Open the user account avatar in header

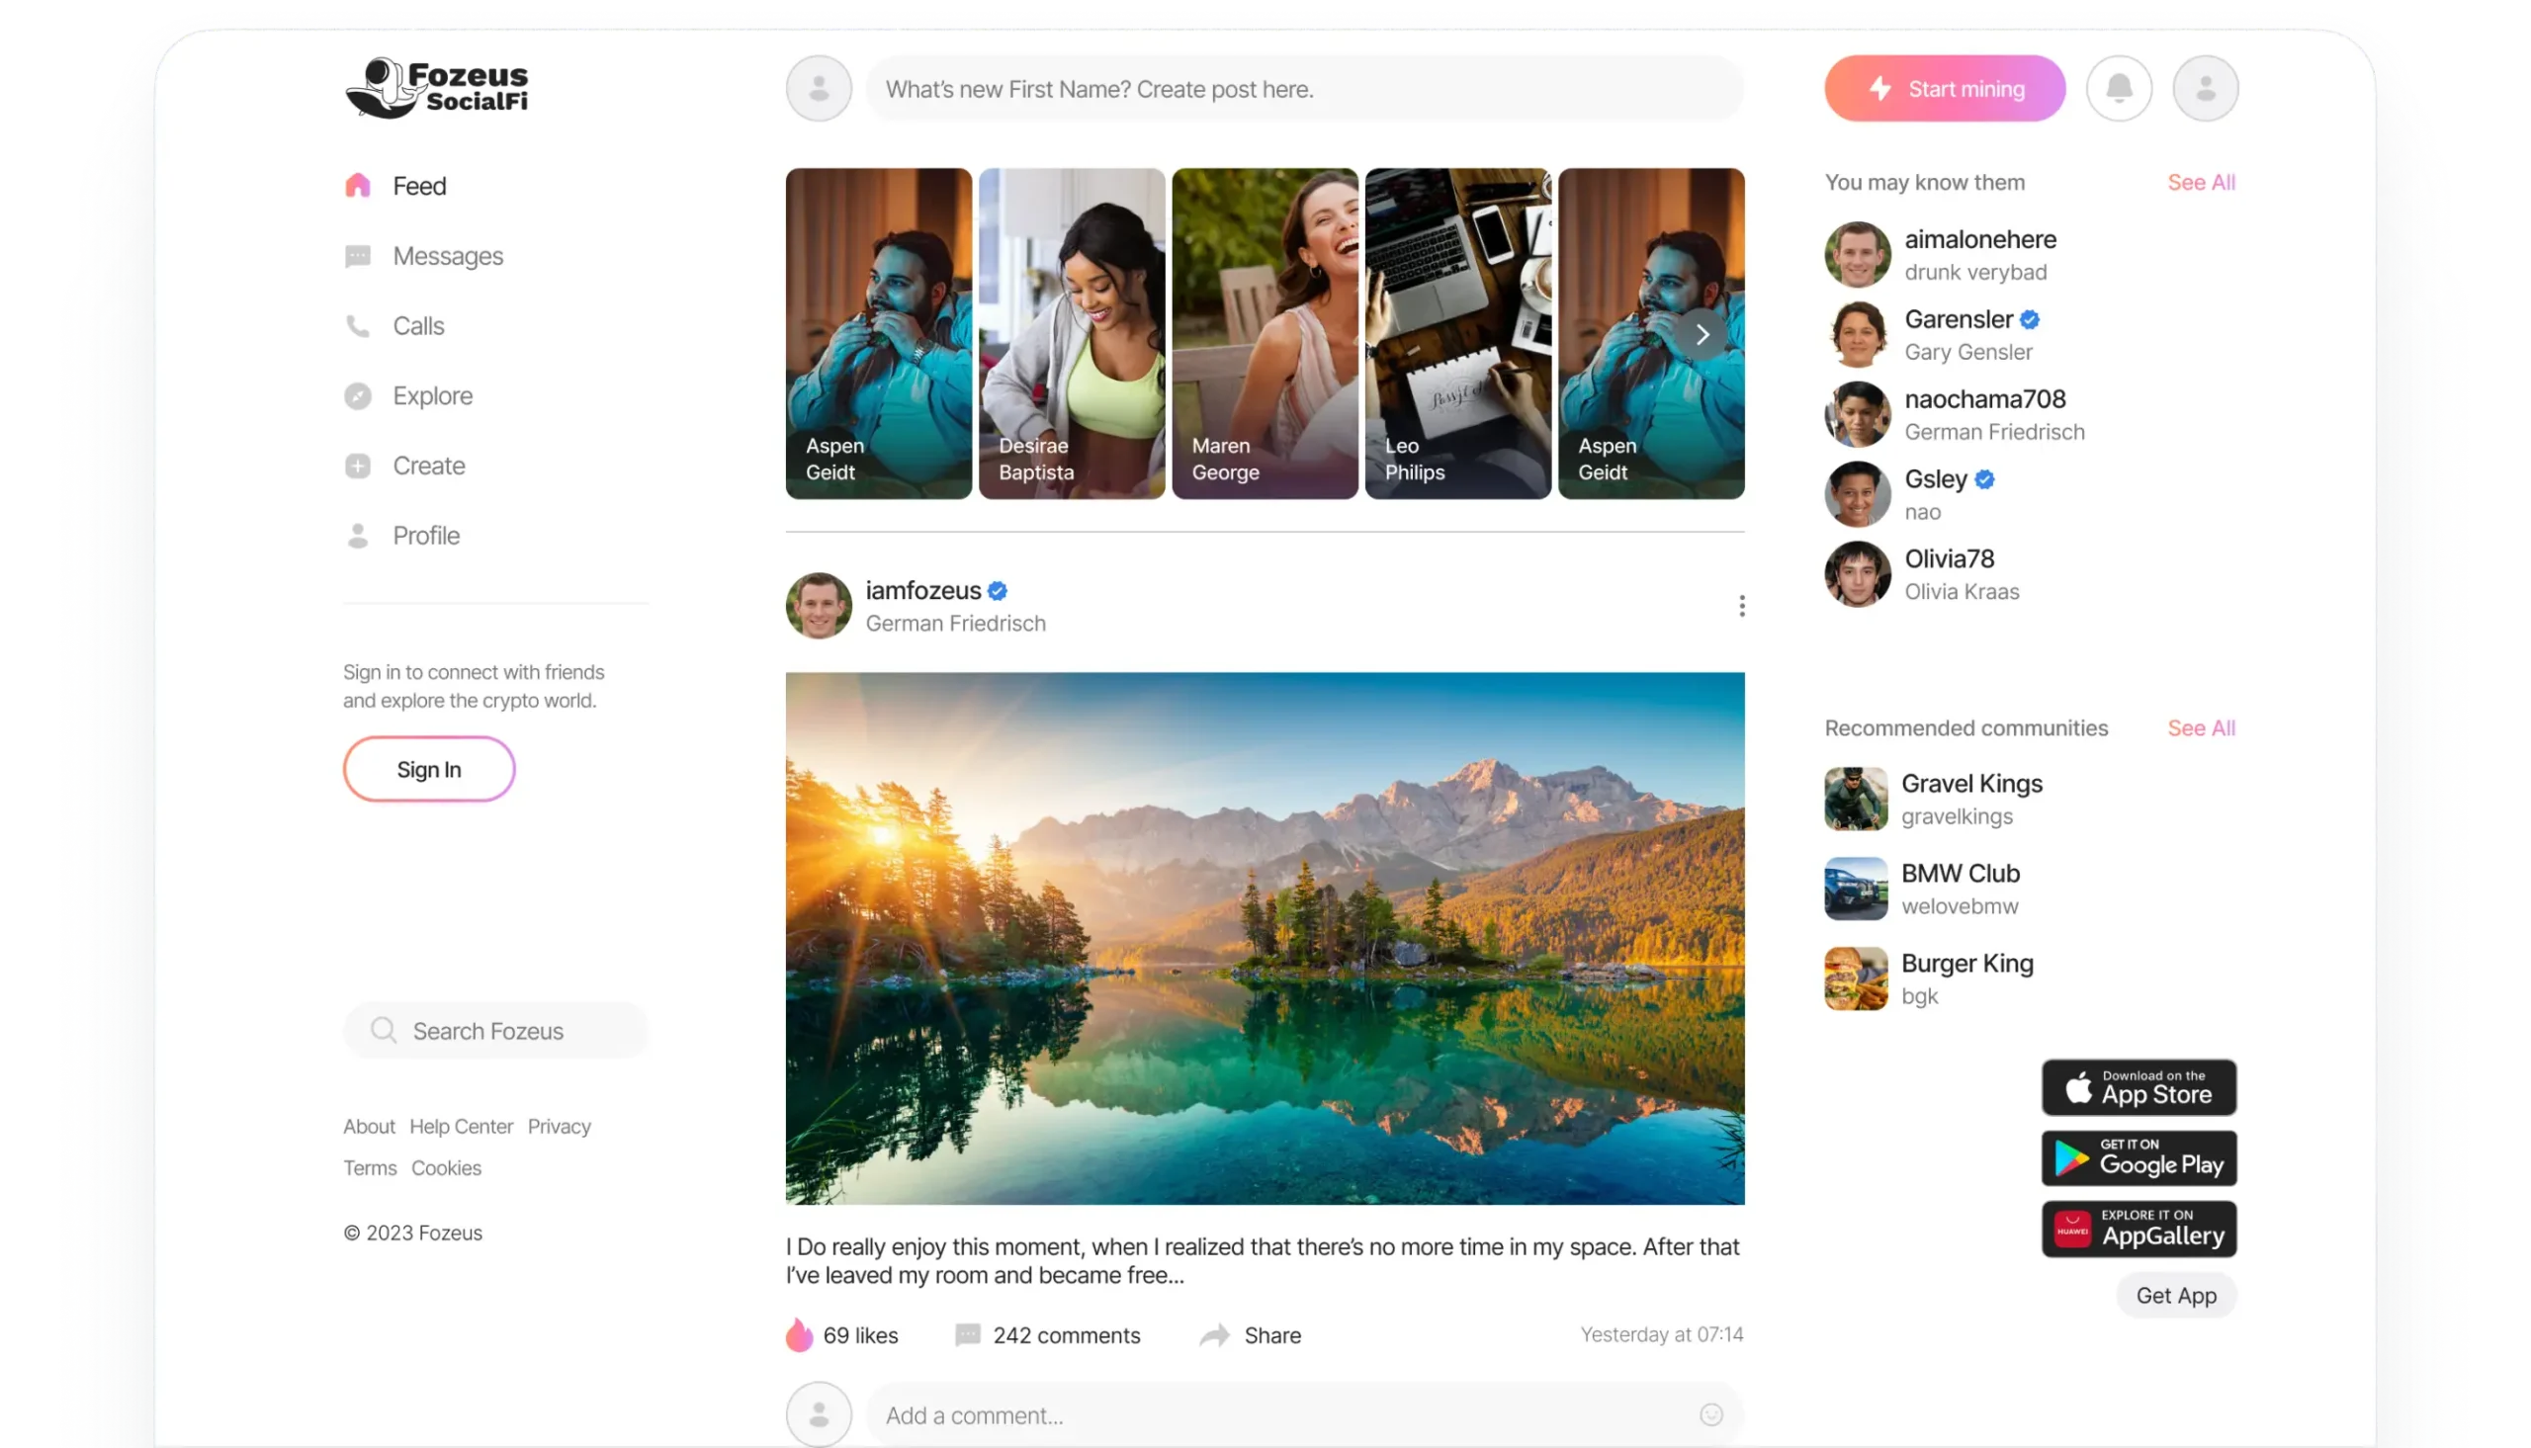click(x=2205, y=89)
